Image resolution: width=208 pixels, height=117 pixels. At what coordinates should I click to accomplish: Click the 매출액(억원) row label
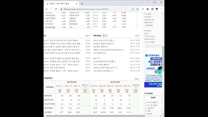48,96
